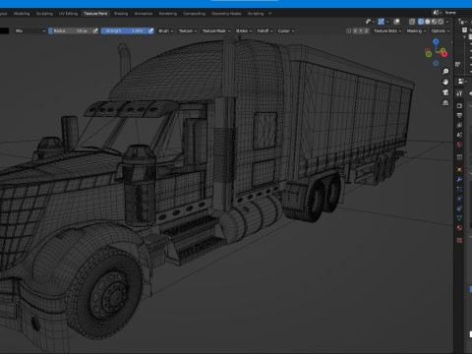Switch to the Shading workspace tab
The image size is (472, 354).
[x=121, y=14]
